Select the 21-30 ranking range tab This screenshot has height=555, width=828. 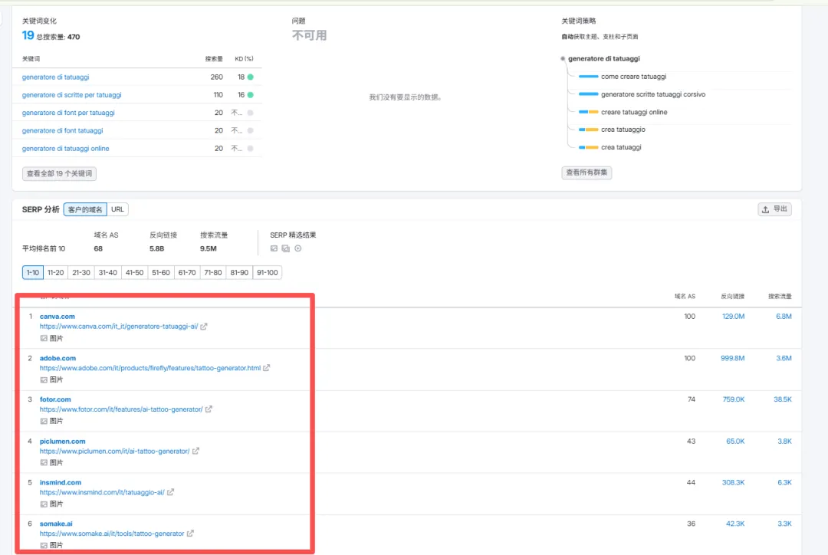coord(81,272)
